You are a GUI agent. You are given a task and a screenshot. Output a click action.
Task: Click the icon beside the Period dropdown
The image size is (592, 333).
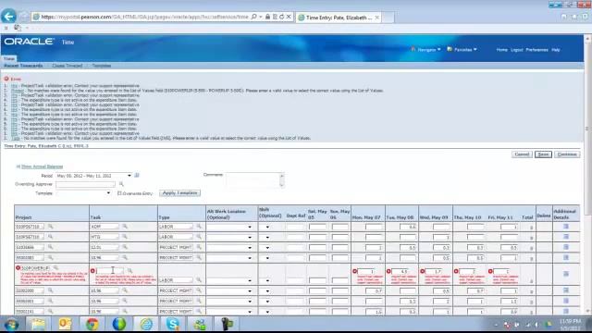click(137, 175)
